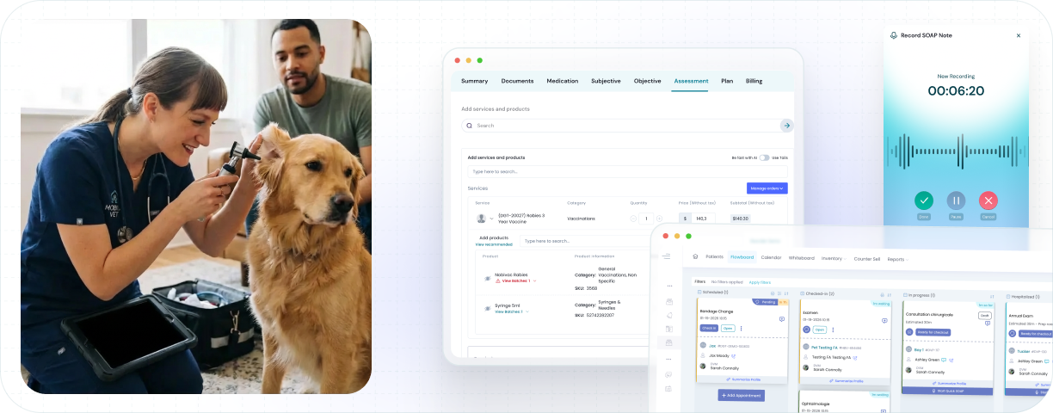Click the Syringe 5ml product icon

(x=488, y=308)
